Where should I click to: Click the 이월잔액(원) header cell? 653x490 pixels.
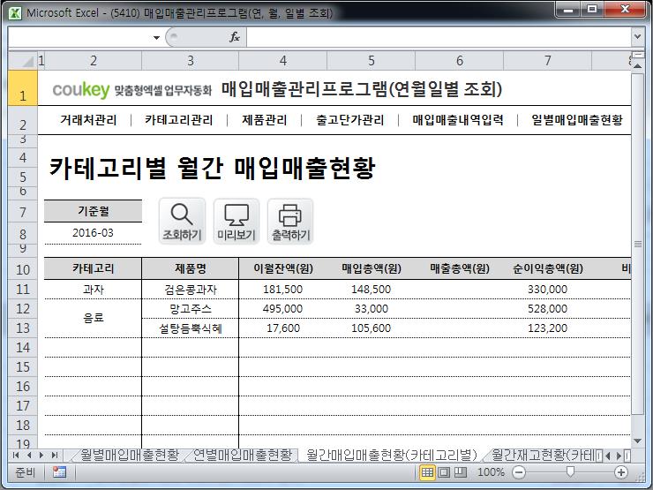(283, 268)
